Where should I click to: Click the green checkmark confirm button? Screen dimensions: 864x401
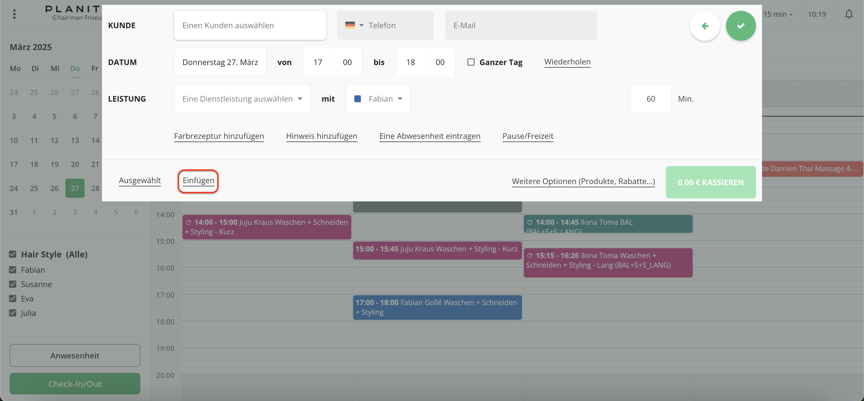tap(741, 26)
